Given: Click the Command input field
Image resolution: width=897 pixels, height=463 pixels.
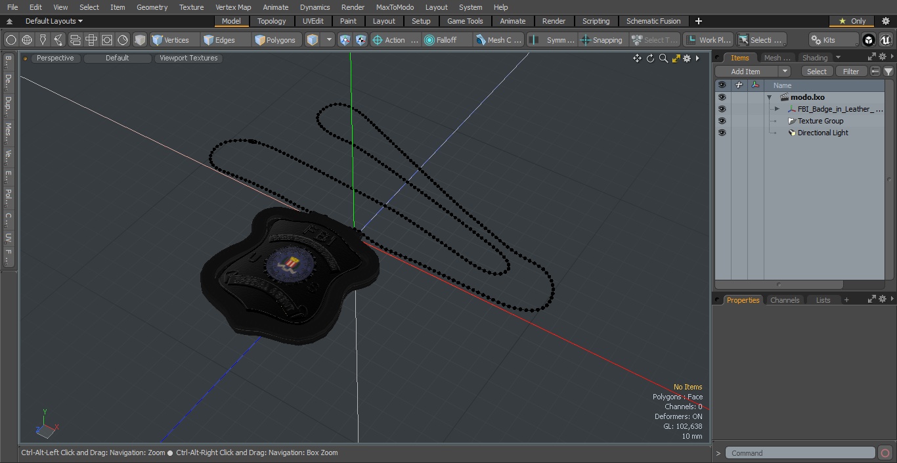Looking at the screenshot, I should point(800,453).
